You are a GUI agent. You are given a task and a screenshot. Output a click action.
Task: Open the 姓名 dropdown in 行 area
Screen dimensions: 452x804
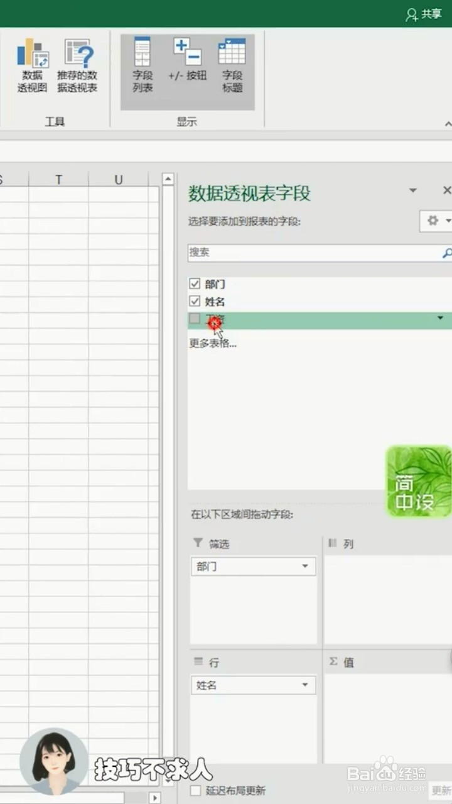[x=305, y=685]
